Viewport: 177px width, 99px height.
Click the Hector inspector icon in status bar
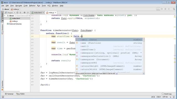(x=174, y=97)
